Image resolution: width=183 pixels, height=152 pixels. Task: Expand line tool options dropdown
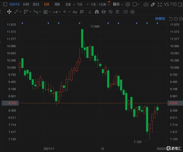(20, 12)
